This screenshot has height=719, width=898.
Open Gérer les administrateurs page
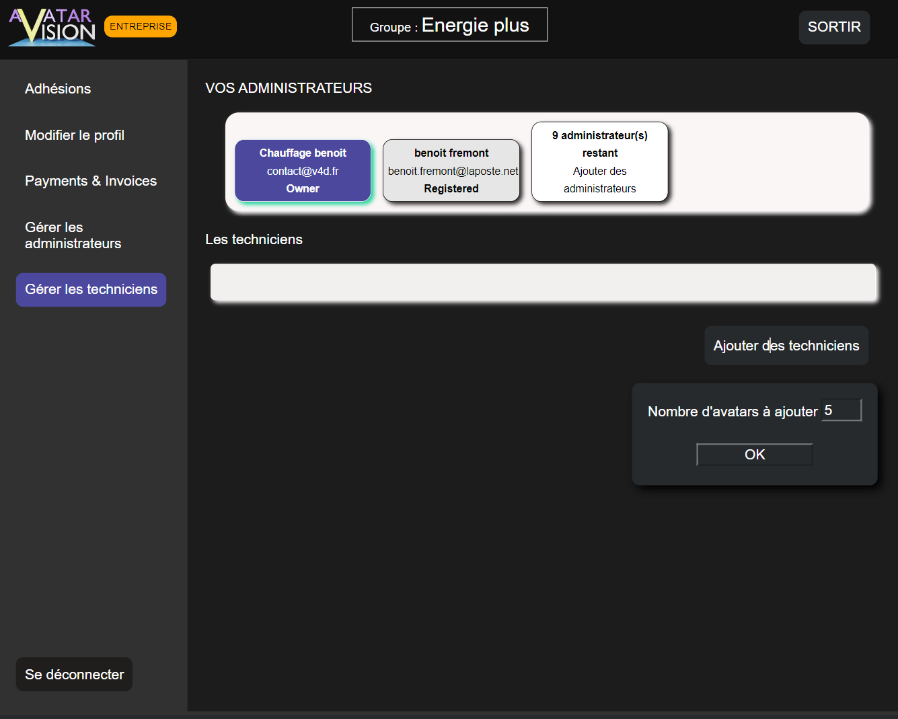[x=73, y=235]
